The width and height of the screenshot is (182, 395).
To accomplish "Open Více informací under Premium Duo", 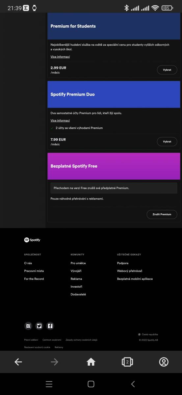I will pos(60,120).
